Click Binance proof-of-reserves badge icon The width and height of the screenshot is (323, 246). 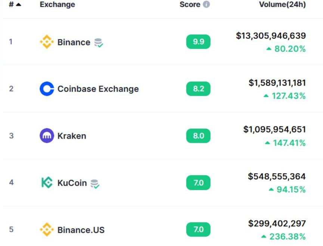pyautogui.click(x=99, y=43)
